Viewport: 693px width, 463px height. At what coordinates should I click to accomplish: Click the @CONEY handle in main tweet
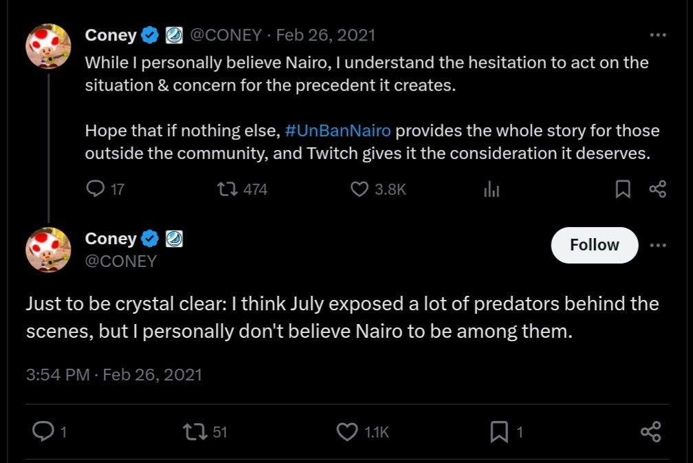pos(120,261)
